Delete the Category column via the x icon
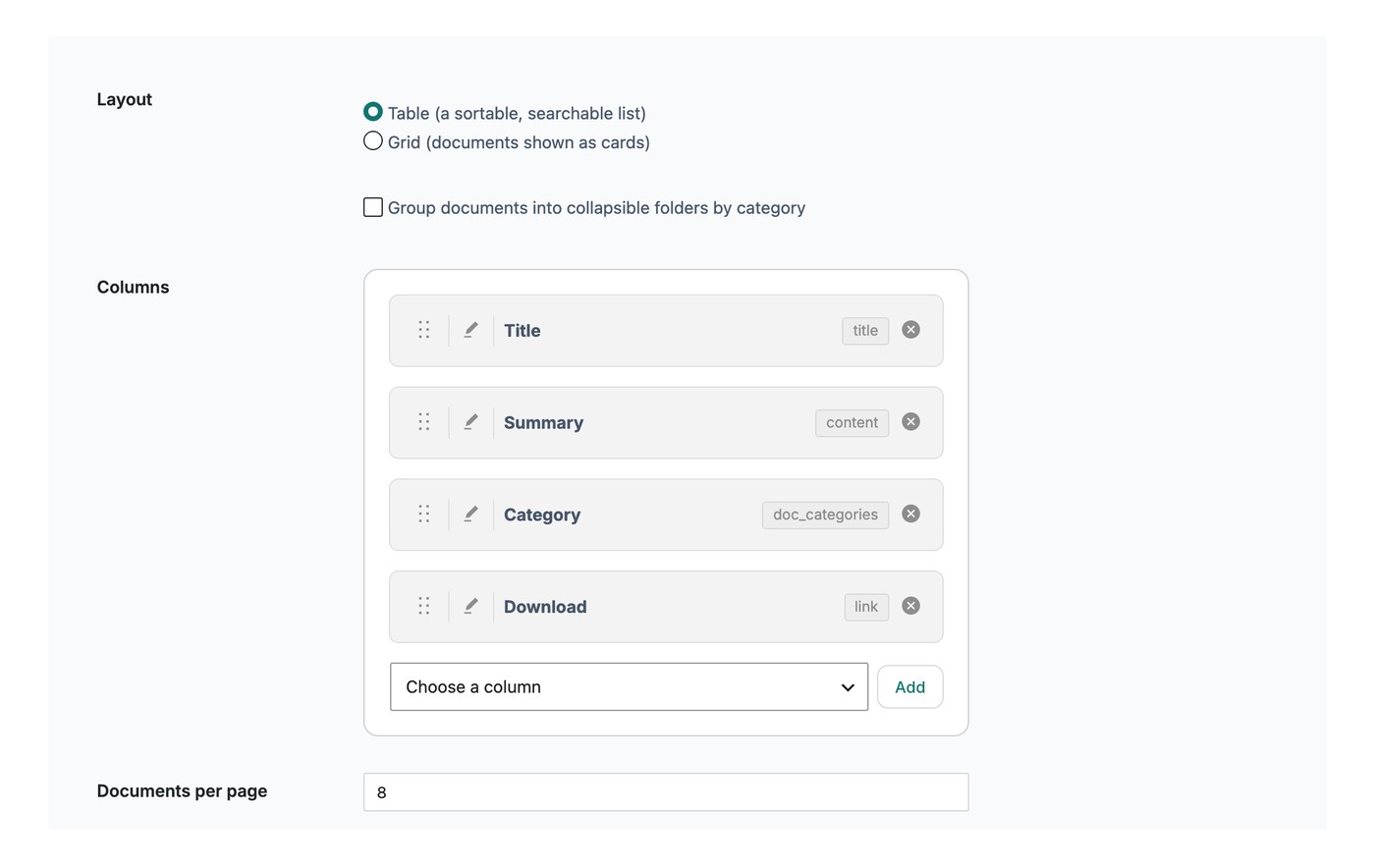Screen dimensions: 1375x866 910,514
